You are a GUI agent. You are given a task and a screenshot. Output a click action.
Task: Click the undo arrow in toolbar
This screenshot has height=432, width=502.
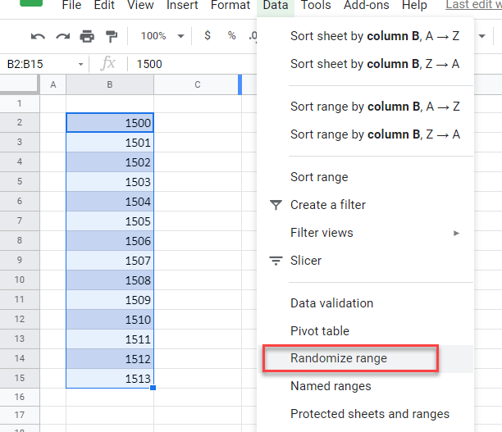(38, 36)
